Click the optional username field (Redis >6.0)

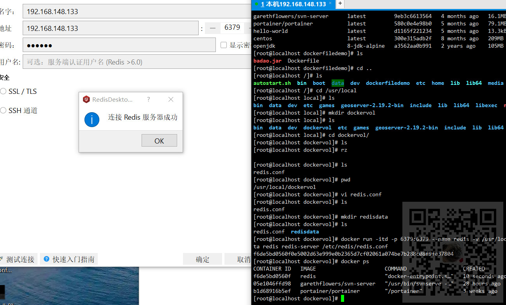click(137, 62)
